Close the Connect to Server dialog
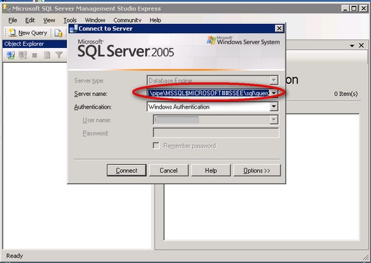The height and width of the screenshot is (263, 371). (279, 28)
